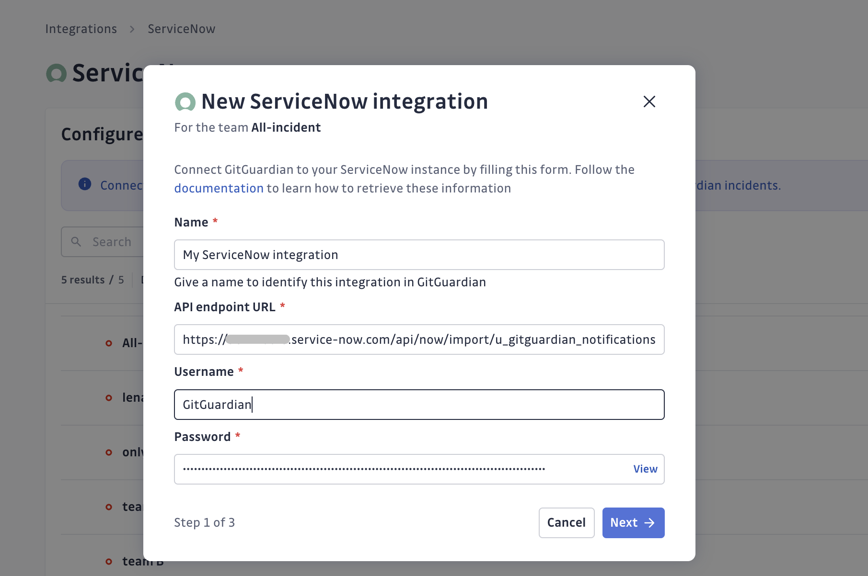The image size is (868, 576).
Task: Click the 'All-incident' team name in subtitle
Action: coord(286,127)
